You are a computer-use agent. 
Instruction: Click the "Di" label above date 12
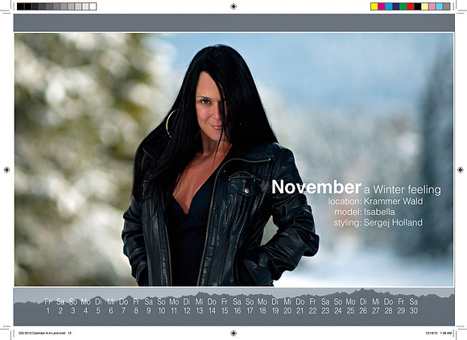187,301
